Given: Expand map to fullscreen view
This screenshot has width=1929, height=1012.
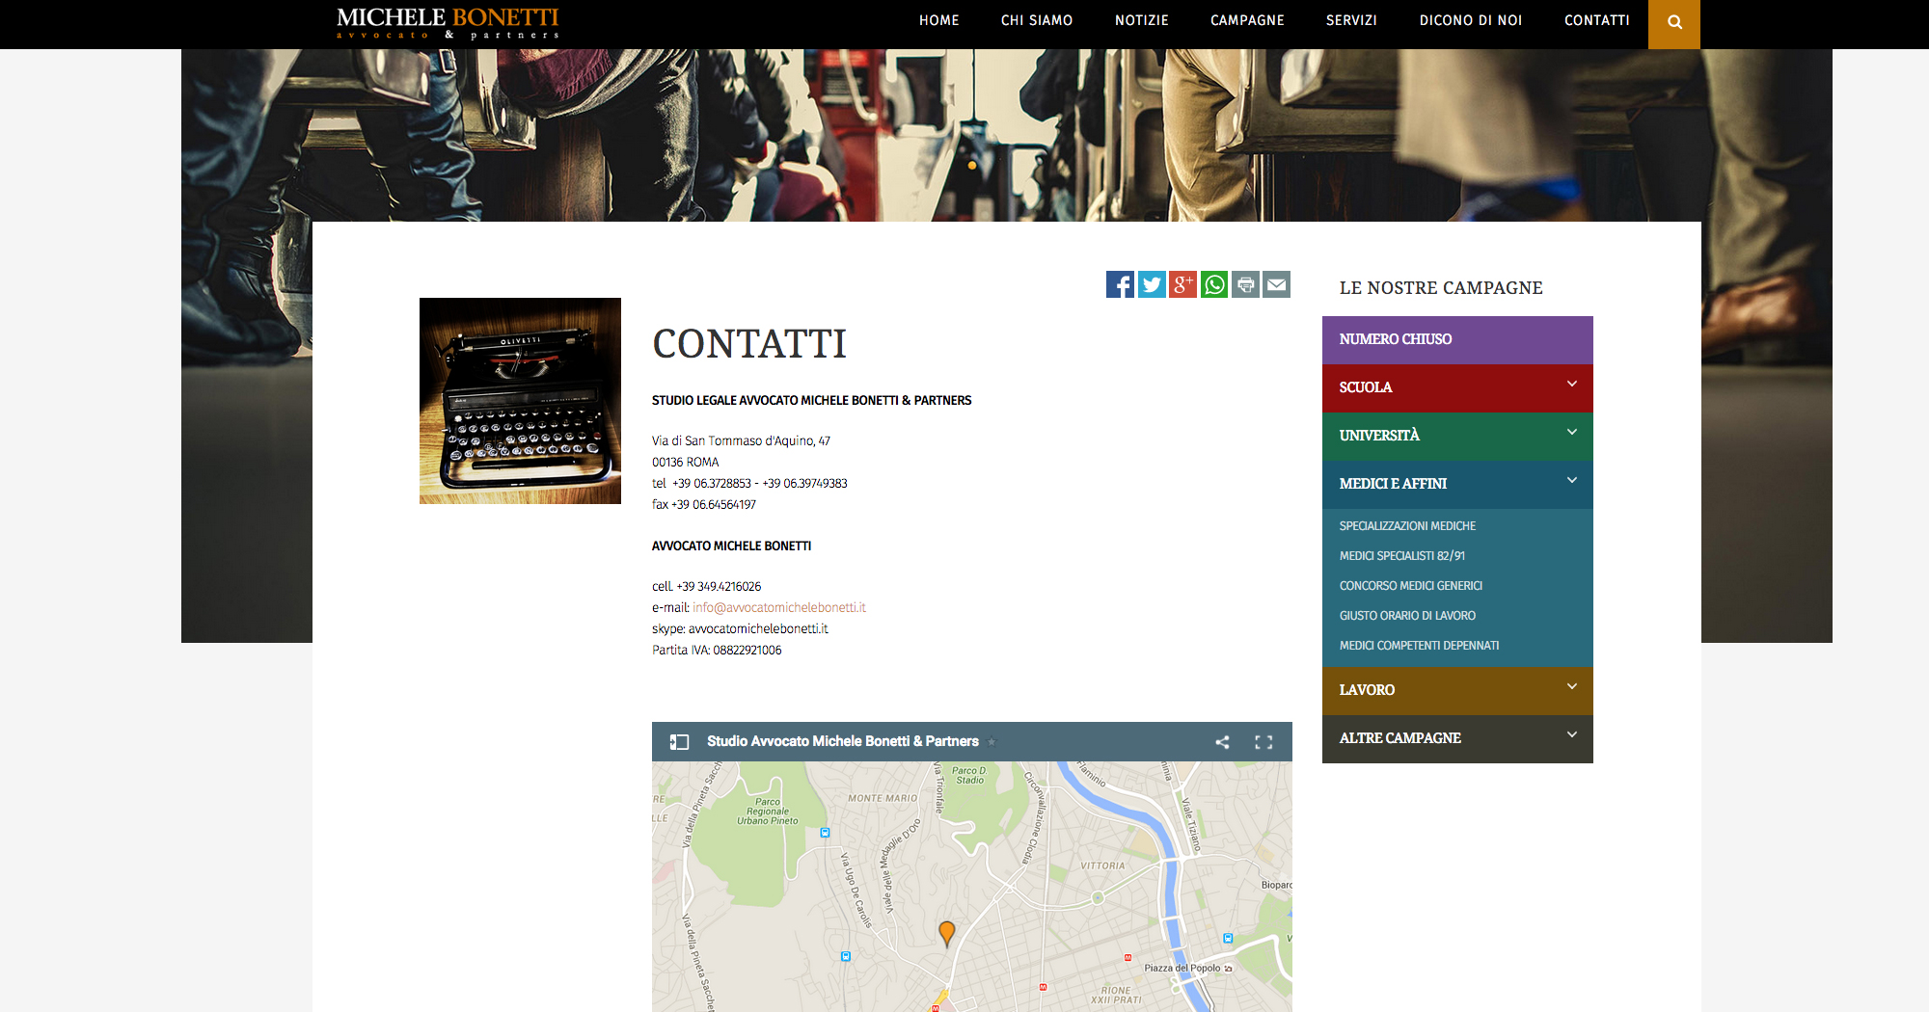Looking at the screenshot, I should [1263, 742].
